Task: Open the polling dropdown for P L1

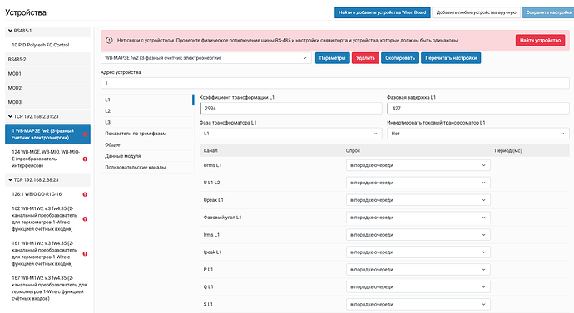Action: pos(418,269)
